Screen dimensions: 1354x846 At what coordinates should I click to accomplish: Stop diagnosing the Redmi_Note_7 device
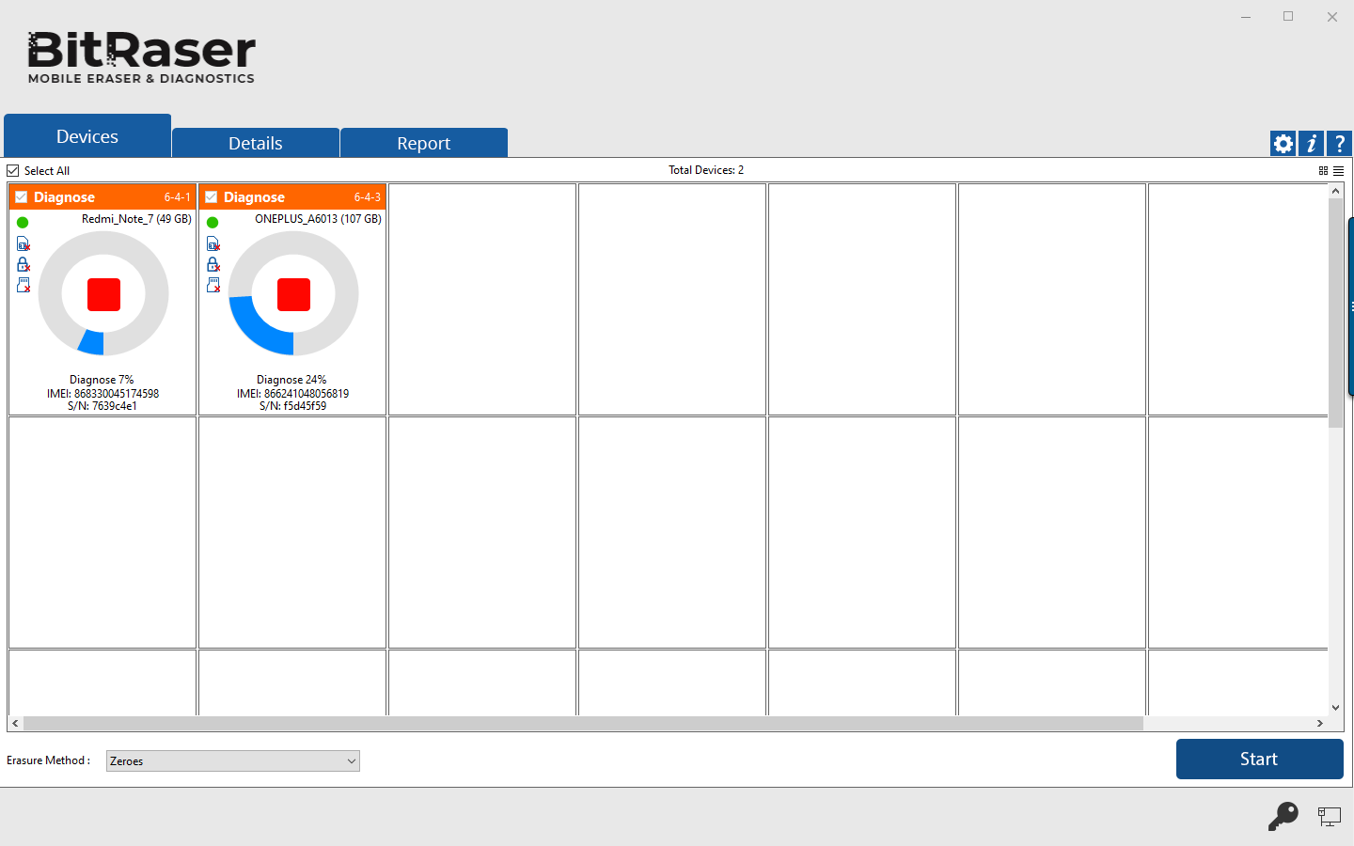103,294
